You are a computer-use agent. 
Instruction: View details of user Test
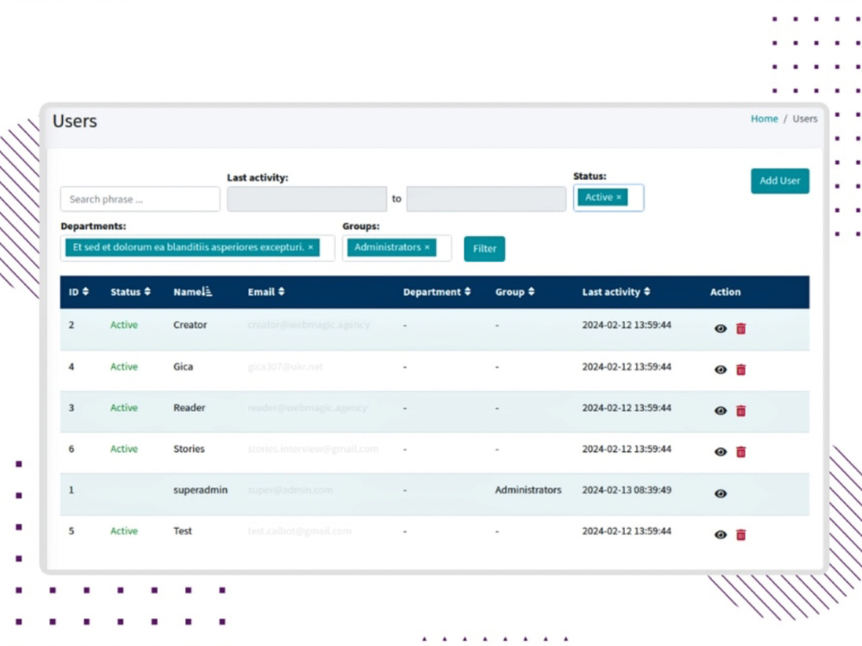tap(720, 535)
